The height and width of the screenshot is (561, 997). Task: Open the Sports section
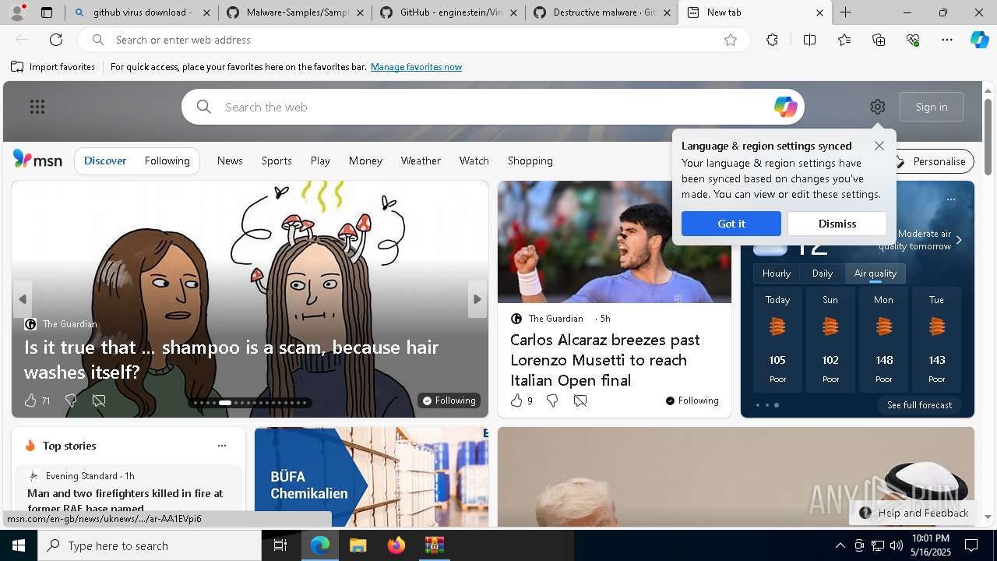click(277, 161)
